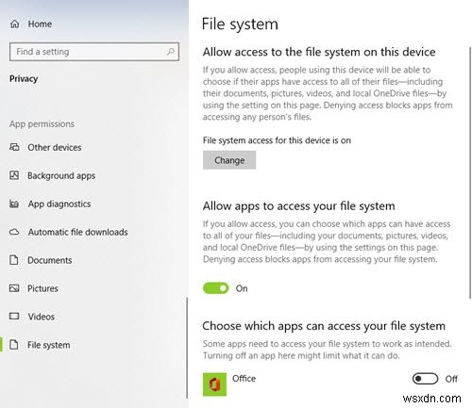Click the App diagnostics icon

[14, 204]
